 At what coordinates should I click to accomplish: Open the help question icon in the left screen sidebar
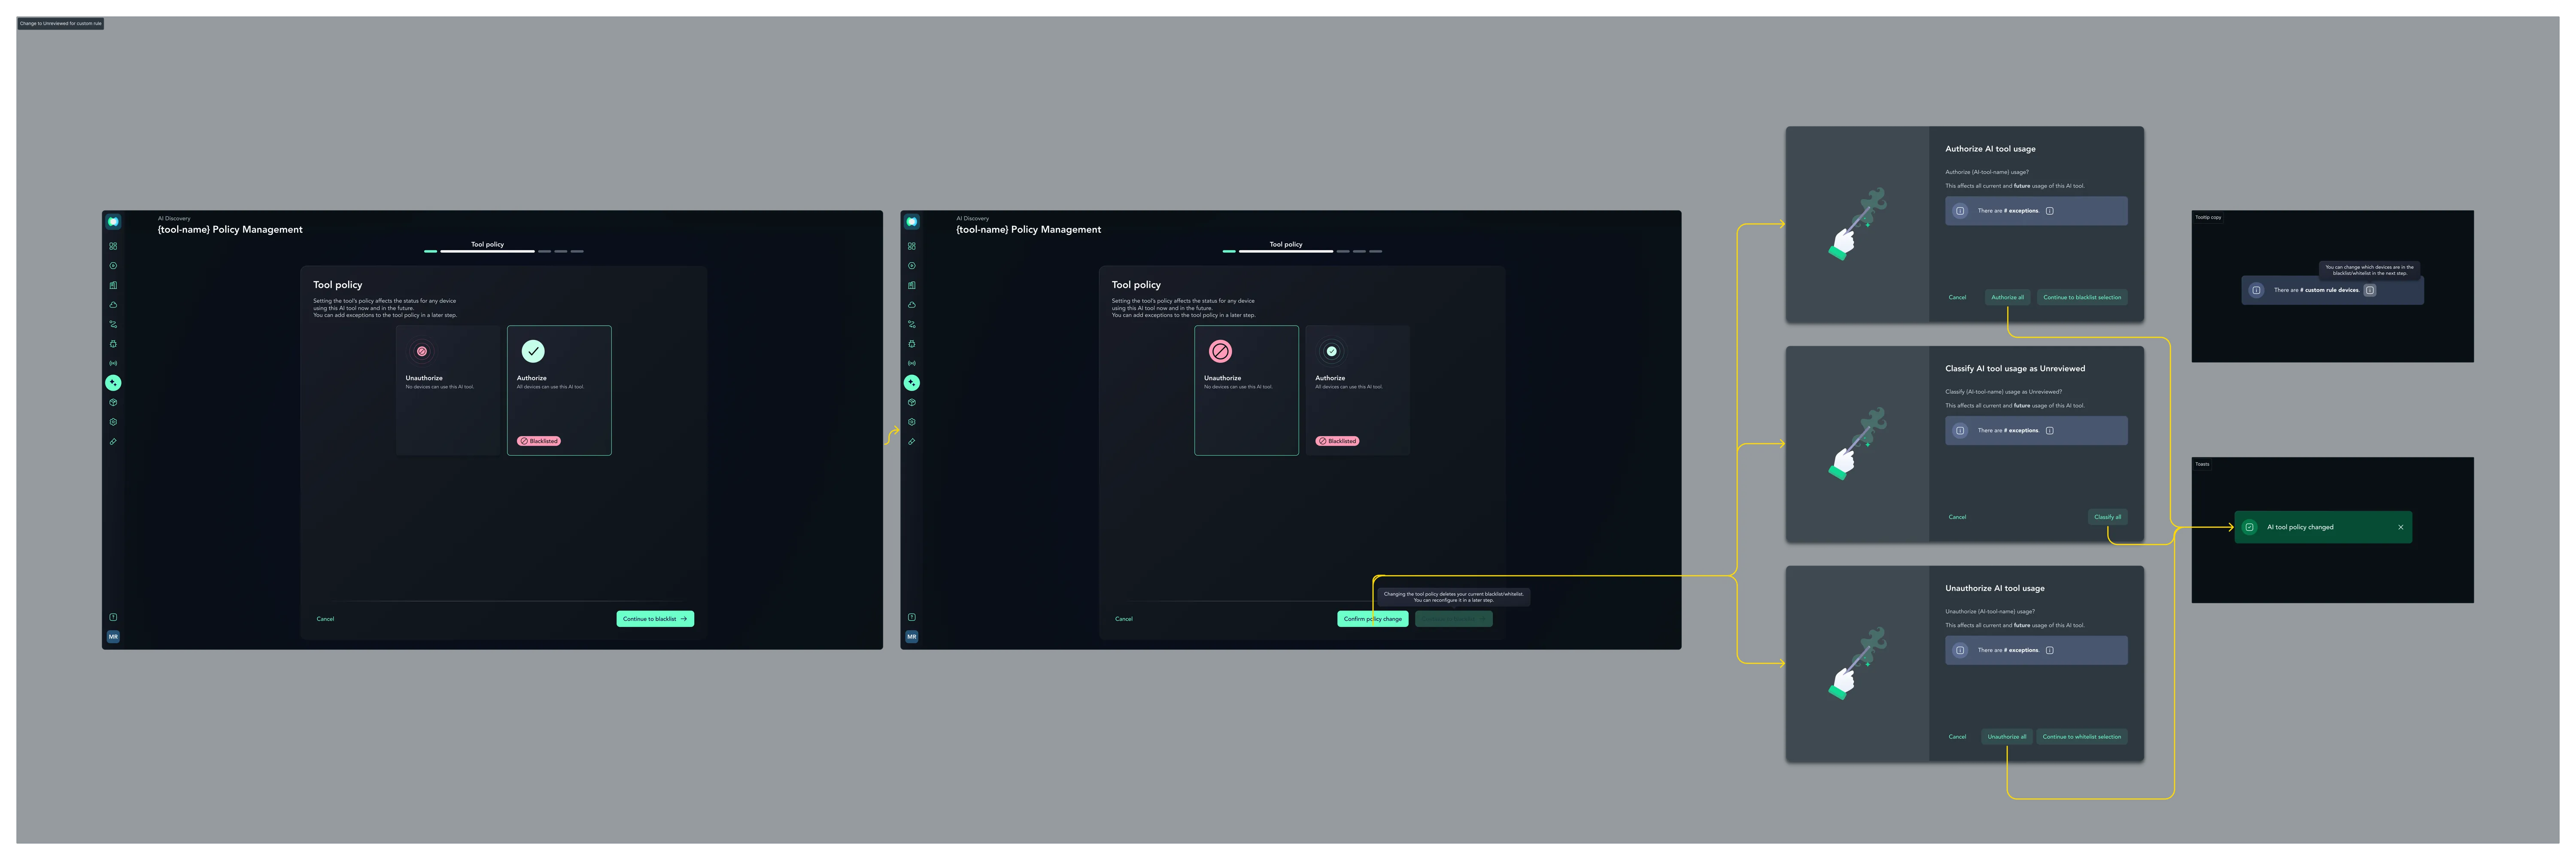click(113, 617)
